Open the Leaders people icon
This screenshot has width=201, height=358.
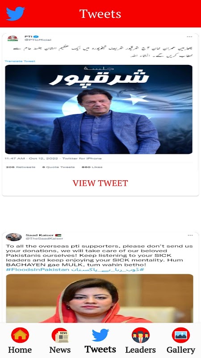pyautogui.click(x=140, y=335)
